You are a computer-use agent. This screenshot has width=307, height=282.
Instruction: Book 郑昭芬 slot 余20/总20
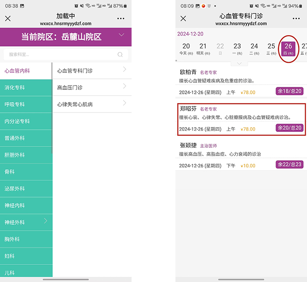[289, 128]
